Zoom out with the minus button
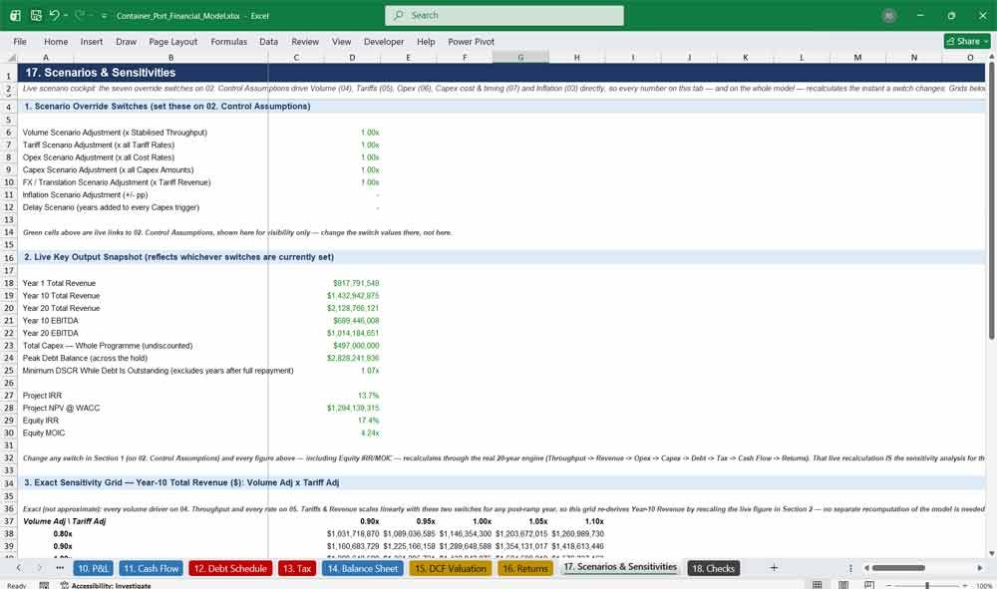The image size is (997, 589). (889, 585)
